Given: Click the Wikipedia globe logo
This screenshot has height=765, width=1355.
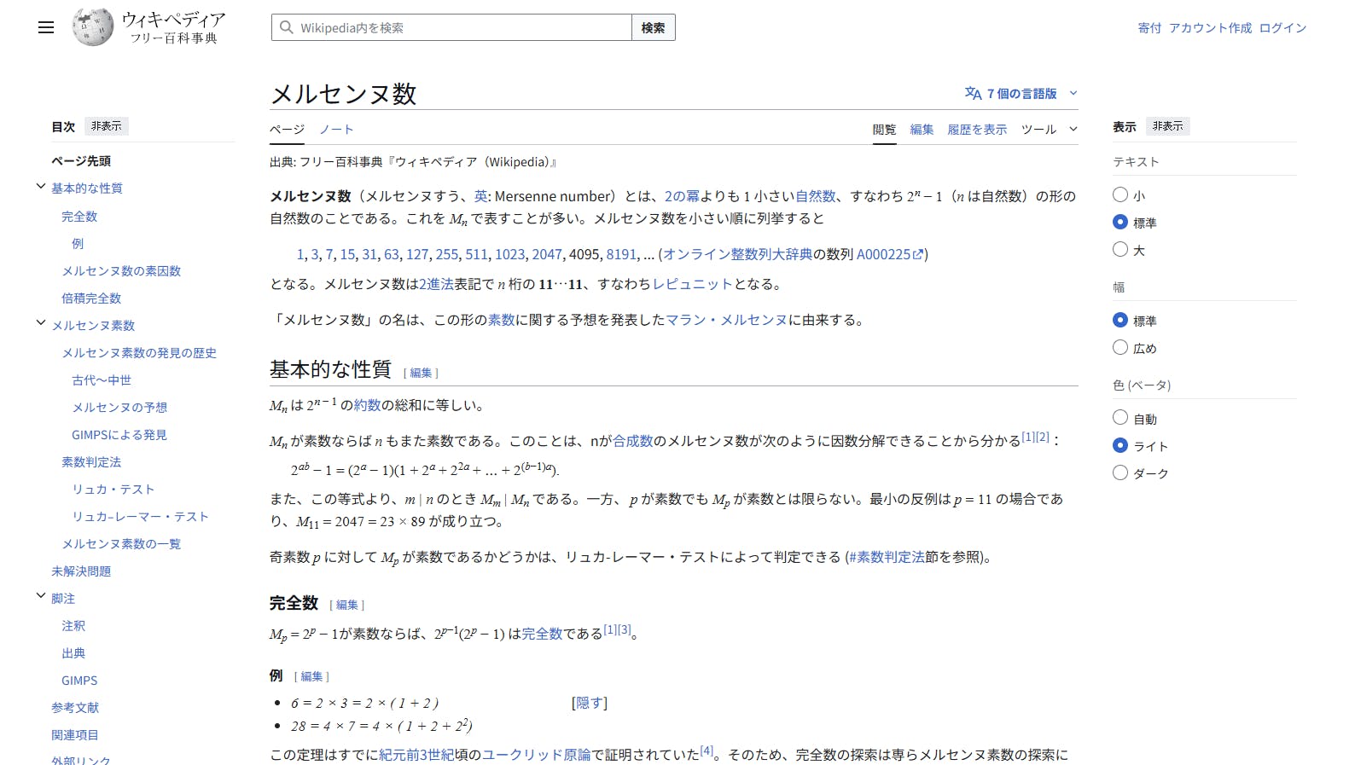Looking at the screenshot, I should click(92, 27).
